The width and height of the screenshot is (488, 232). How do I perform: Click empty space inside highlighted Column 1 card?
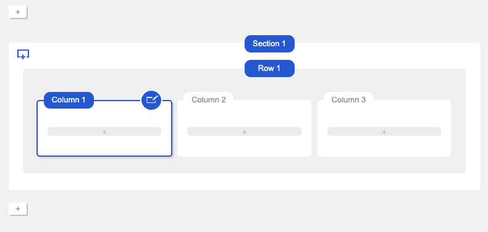(104, 146)
